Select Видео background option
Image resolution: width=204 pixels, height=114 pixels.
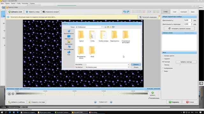click(163, 71)
